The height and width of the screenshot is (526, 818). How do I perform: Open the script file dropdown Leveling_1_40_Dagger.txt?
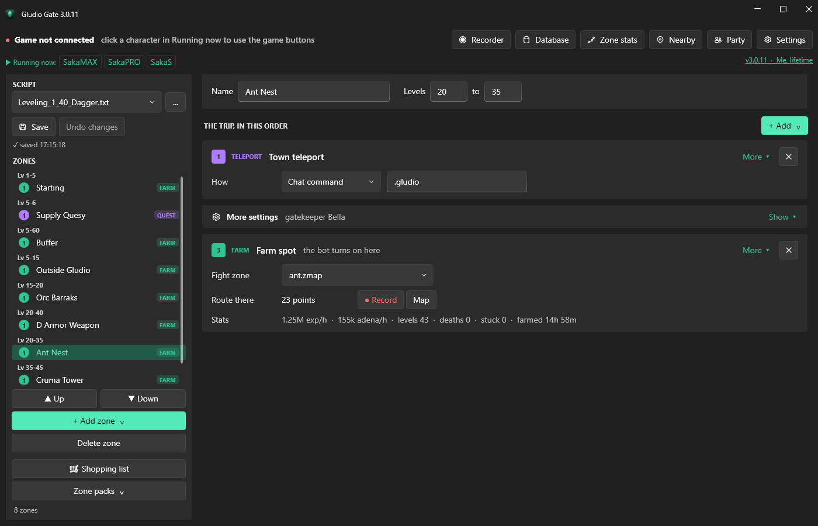coord(86,102)
